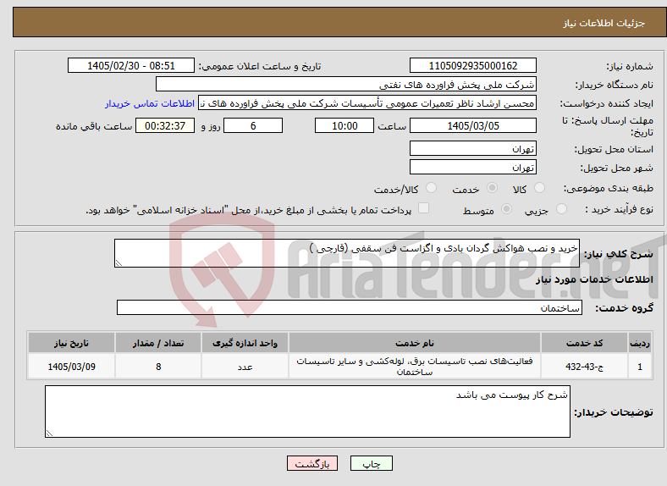The image size is (667, 486).
Task: Click the شرح کلی نیاز description textarea
Action: click(x=347, y=253)
